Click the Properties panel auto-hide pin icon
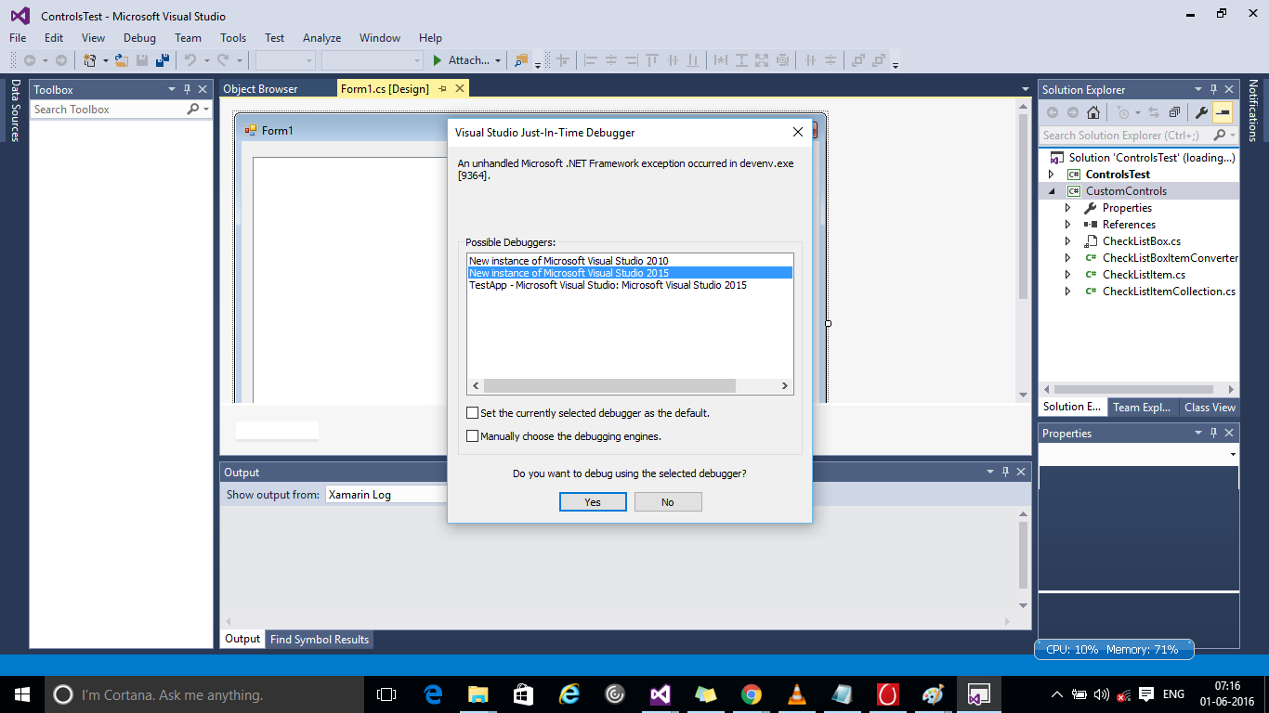This screenshot has height=713, width=1269. point(1213,434)
